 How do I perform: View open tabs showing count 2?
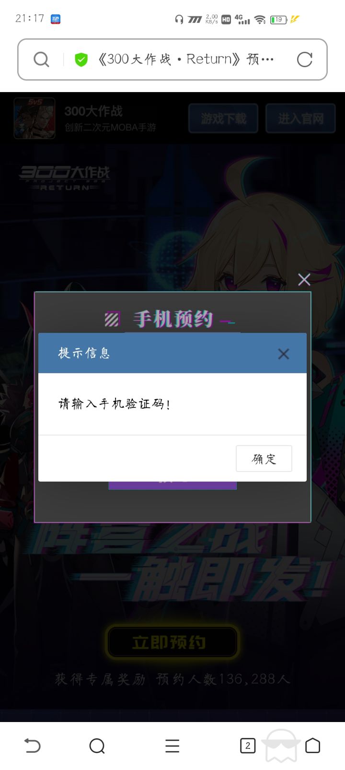(247, 746)
